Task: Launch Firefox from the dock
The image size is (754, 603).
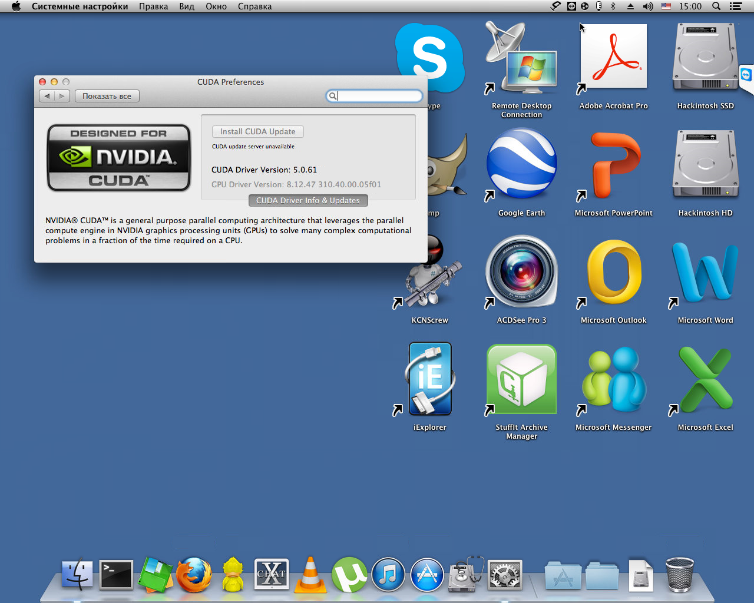Action: pos(194,575)
